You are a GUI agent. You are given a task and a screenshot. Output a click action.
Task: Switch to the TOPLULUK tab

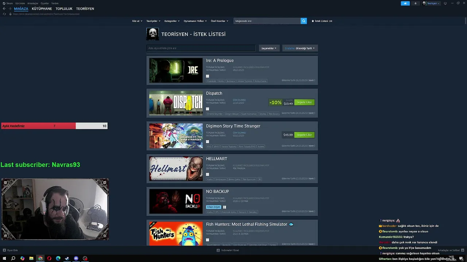pyautogui.click(x=64, y=9)
